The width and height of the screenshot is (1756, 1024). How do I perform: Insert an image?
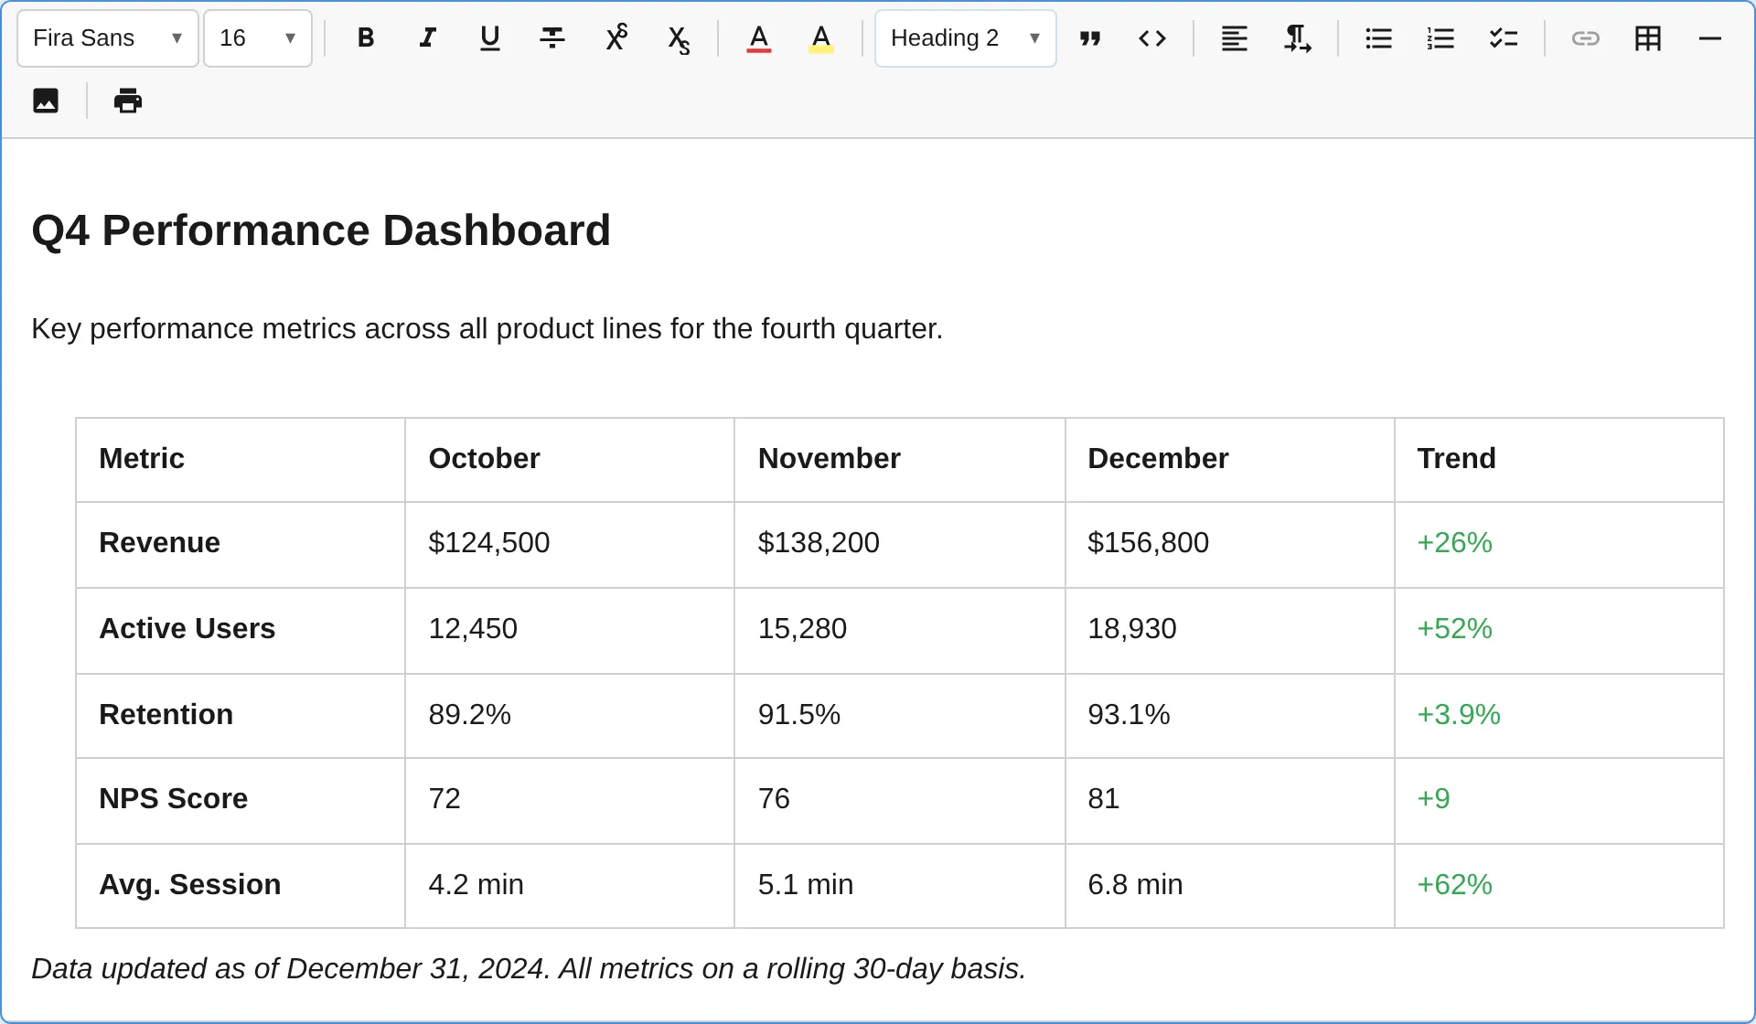[46, 101]
